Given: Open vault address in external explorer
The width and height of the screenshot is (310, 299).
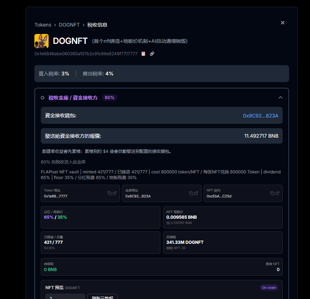Looking at the screenshot, I should 196,193.
